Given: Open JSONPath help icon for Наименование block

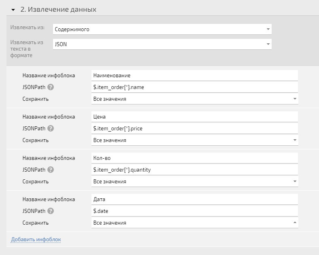Looking at the screenshot, I should pyautogui.click(x=51, y=87).
